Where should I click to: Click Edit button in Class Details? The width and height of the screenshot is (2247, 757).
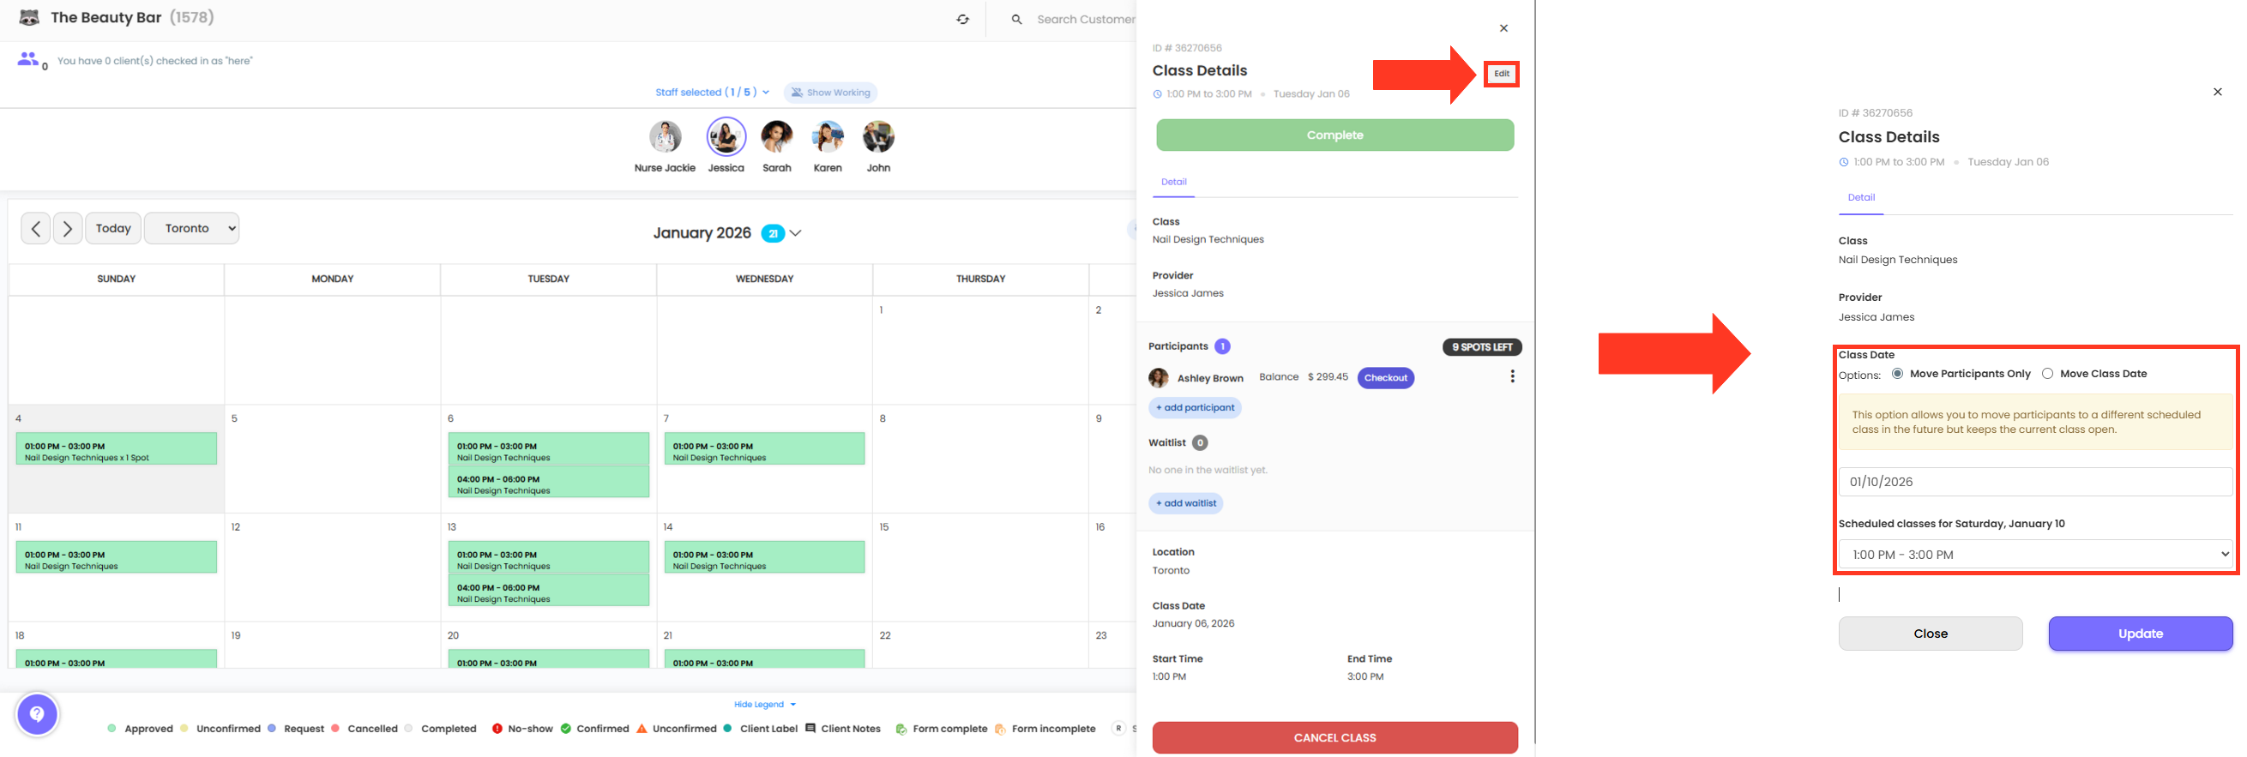pos(1501,74)
